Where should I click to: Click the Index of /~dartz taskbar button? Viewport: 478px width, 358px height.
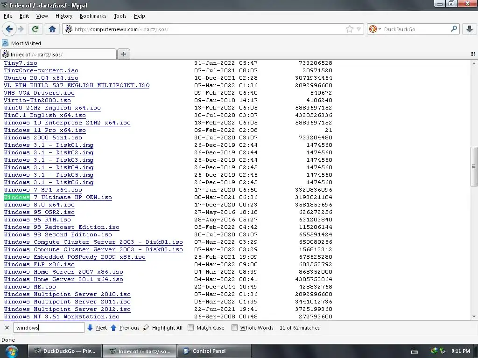coord(140,351)
